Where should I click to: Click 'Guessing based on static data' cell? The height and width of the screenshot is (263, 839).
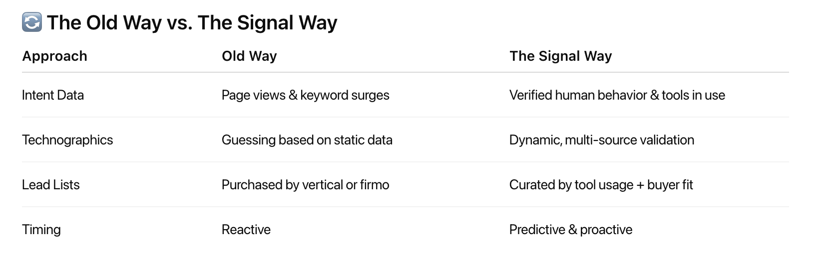click(307, 140)
